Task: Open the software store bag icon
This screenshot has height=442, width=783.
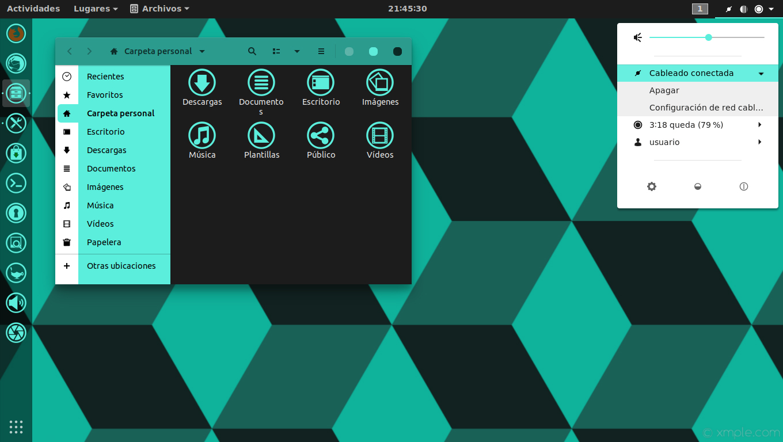Action: (16, 153)
